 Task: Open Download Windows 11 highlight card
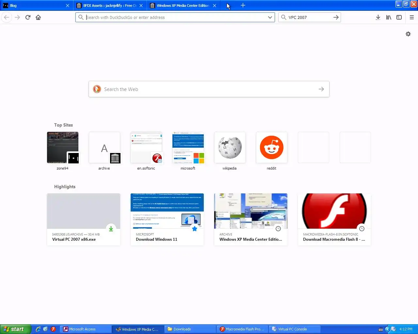[167, 219]
